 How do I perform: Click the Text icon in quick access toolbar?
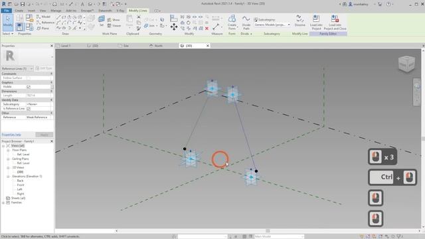click(82, 4)
